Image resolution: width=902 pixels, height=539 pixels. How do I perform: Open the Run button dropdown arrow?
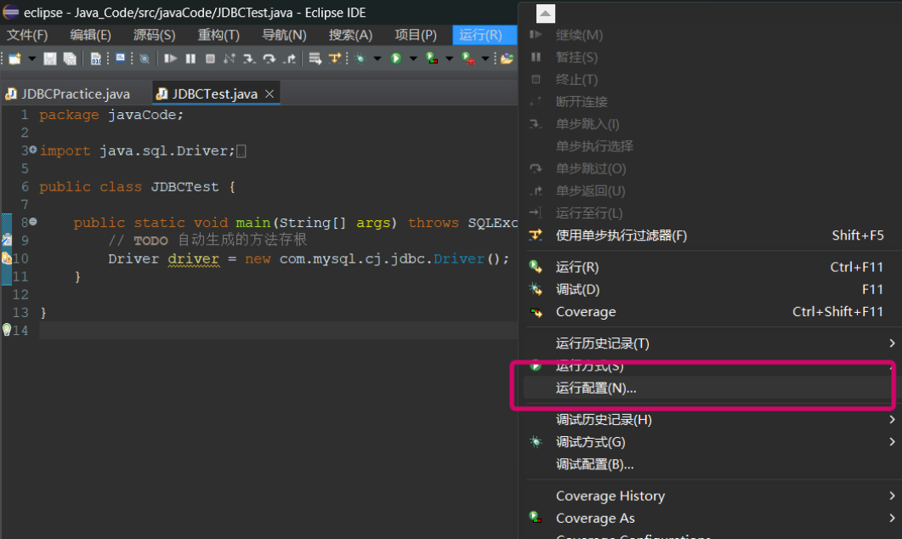coord(414,59)
